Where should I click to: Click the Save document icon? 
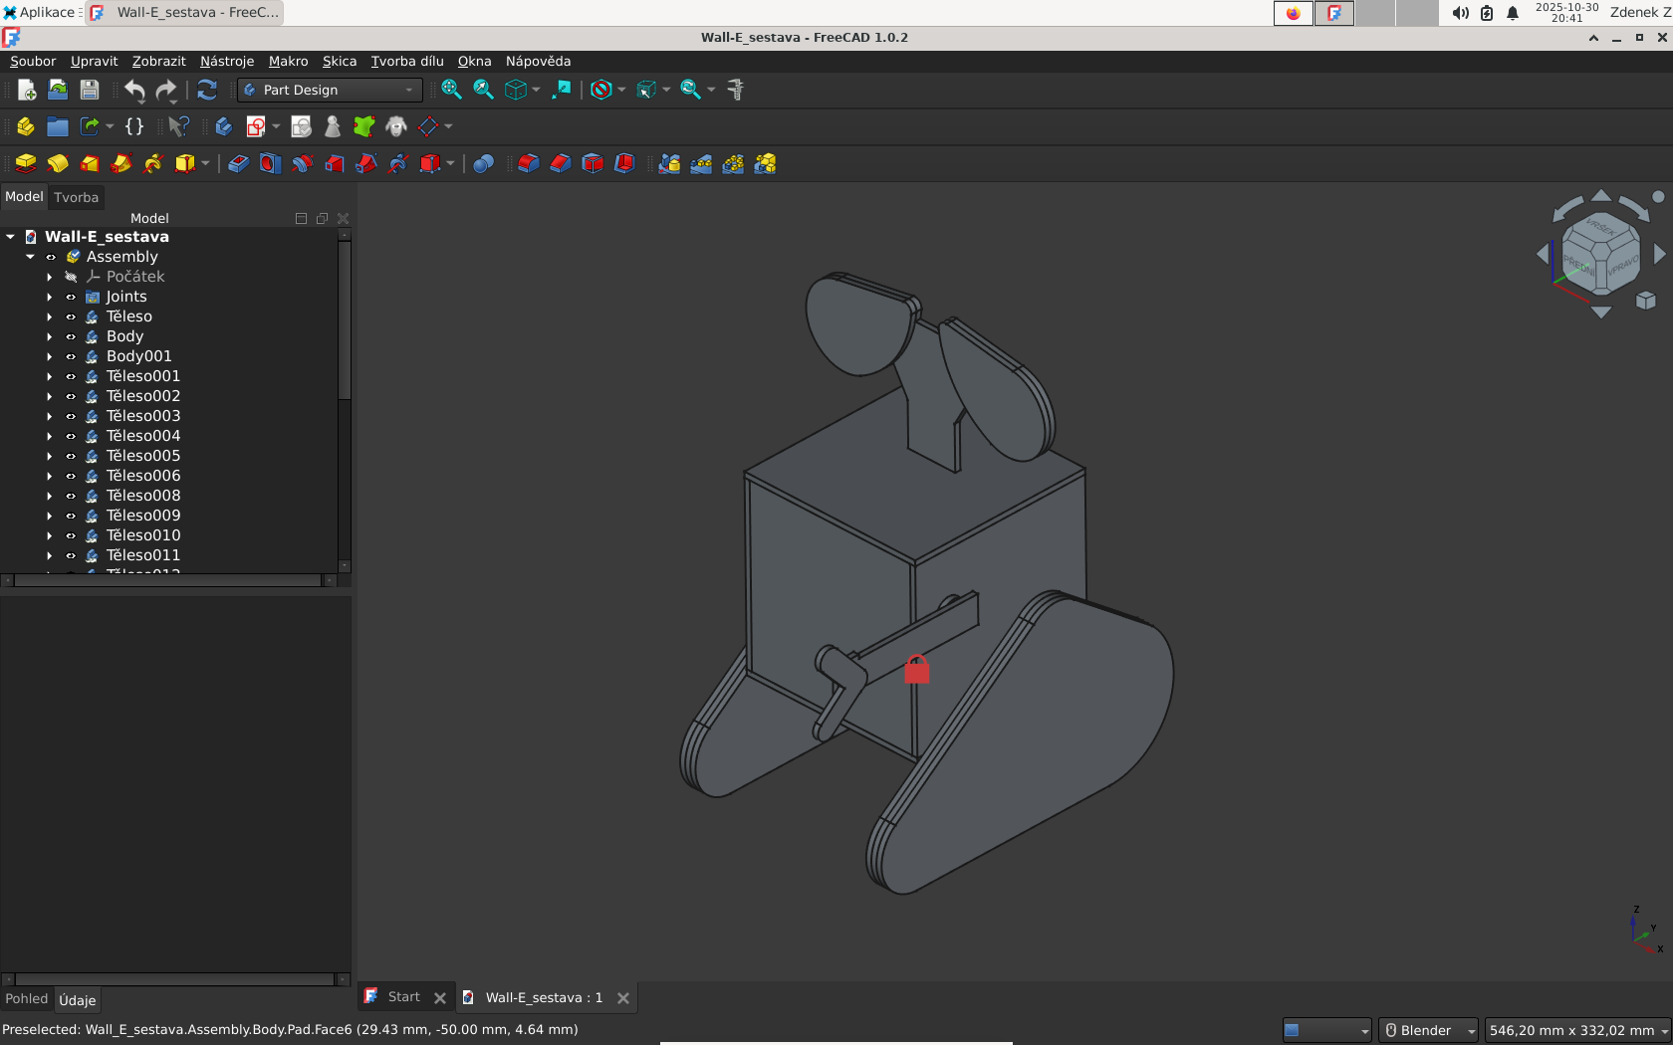[90, 90]
